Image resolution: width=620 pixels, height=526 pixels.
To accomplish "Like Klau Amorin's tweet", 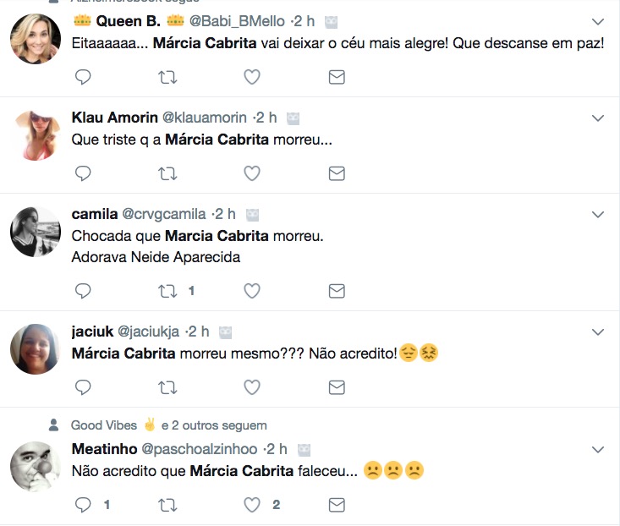I will (x=251, y=173).
